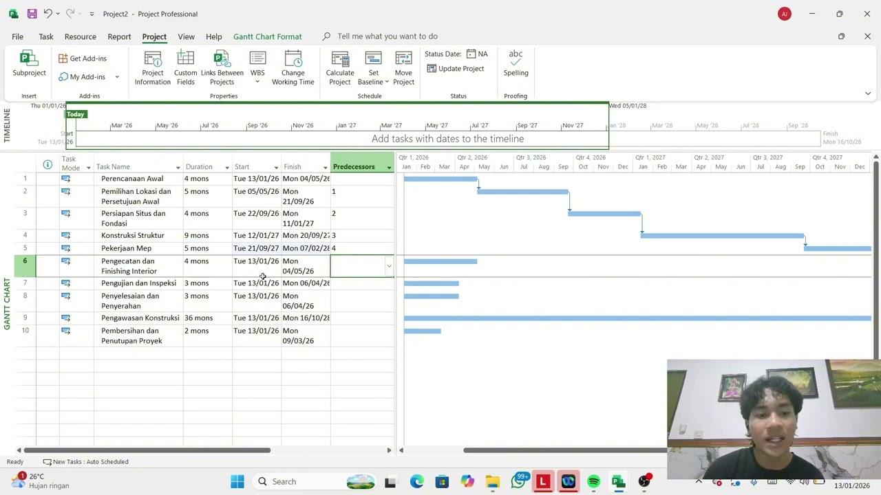The width and height of the screenshot is (881, 495).
Task: Open the Gantt Chart Format tab
Action: [x=267, y=36]
